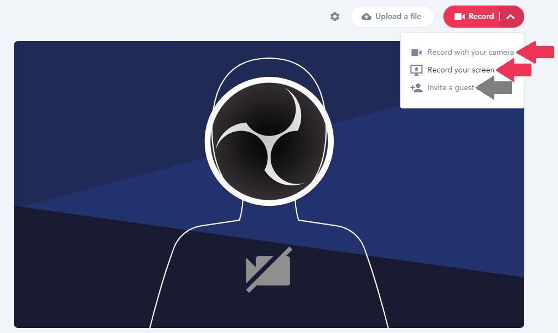Click the gray arrow next to Invite a guest
The image size is (558, 333).
[x=495, y=88]
